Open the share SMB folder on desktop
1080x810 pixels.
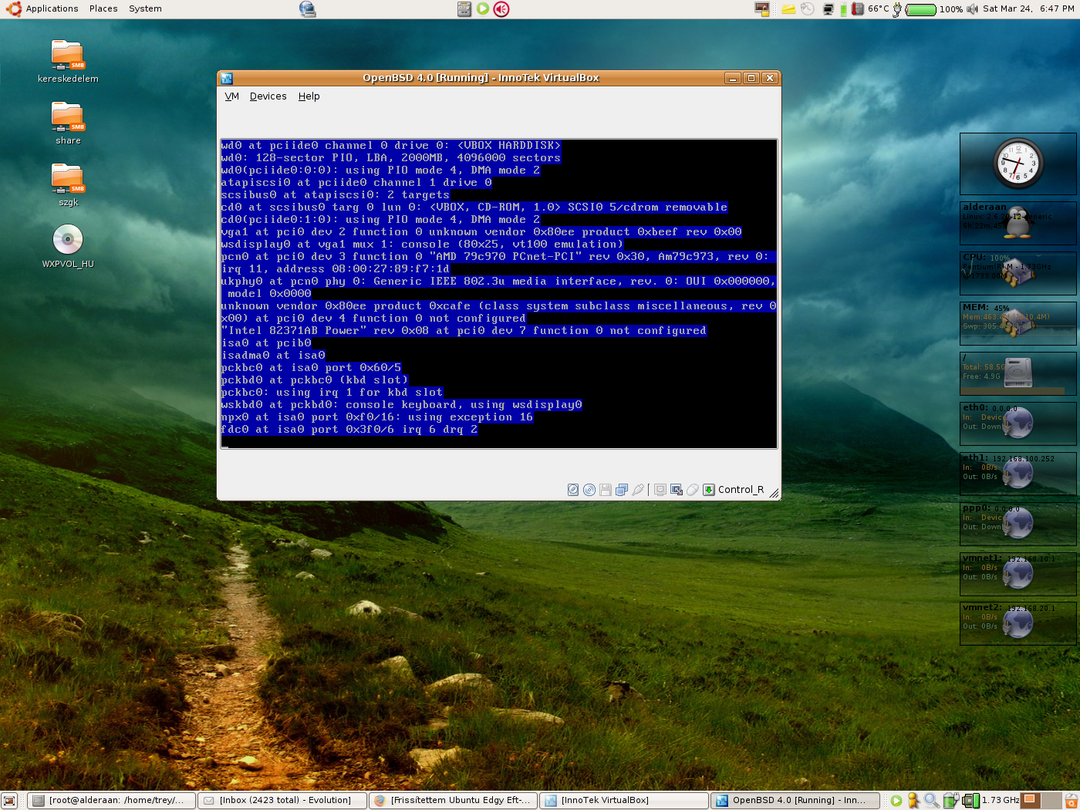tap(68, 123)
